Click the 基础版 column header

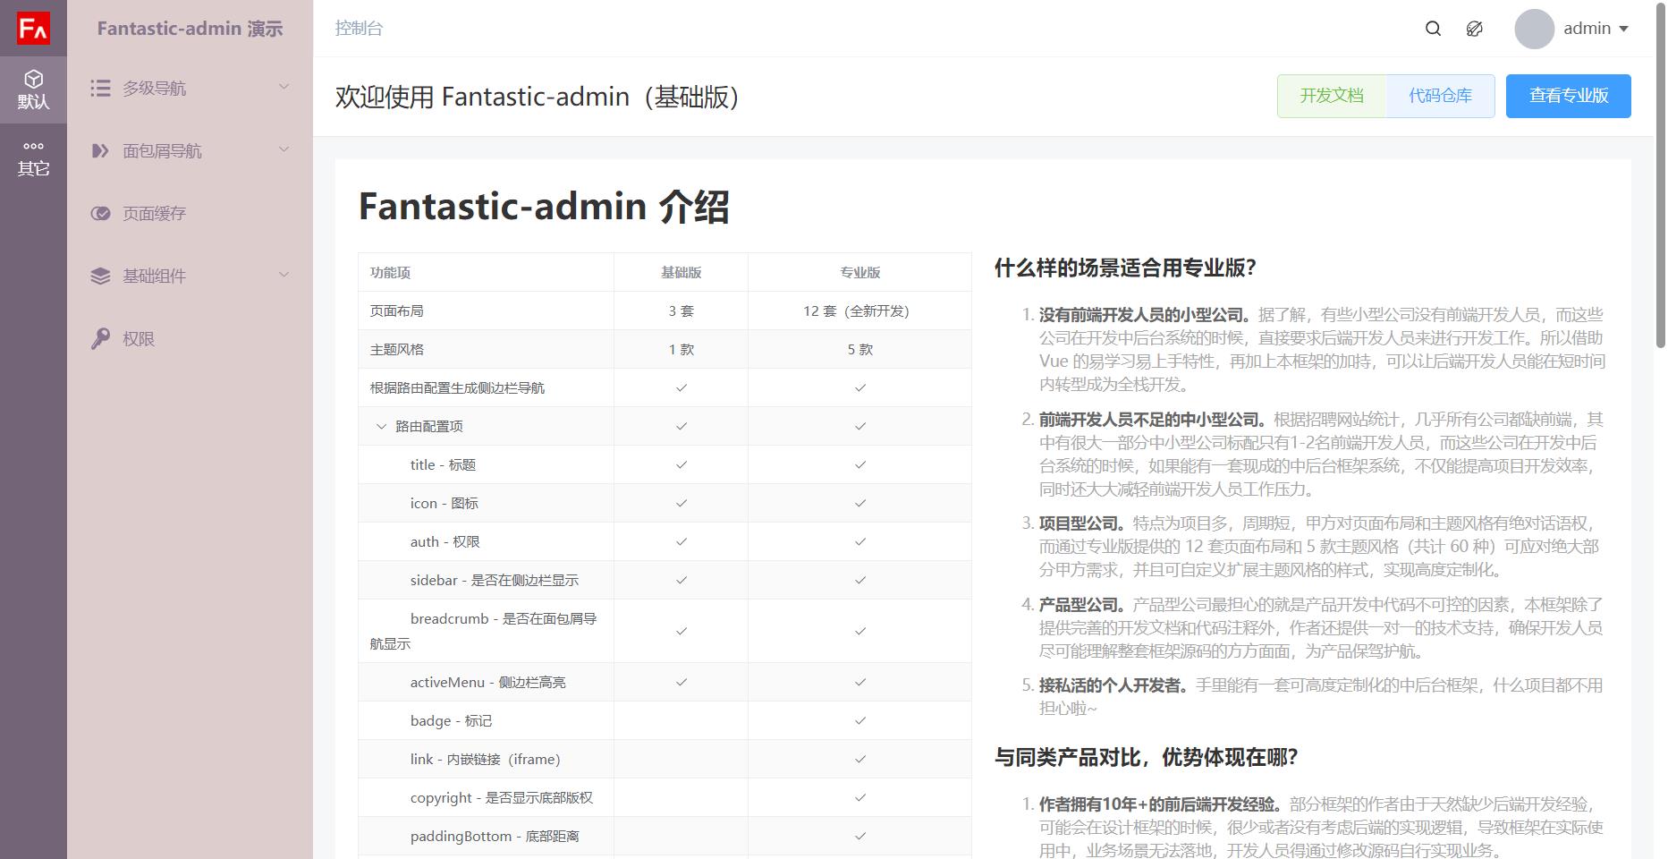[x=681, y=272]
